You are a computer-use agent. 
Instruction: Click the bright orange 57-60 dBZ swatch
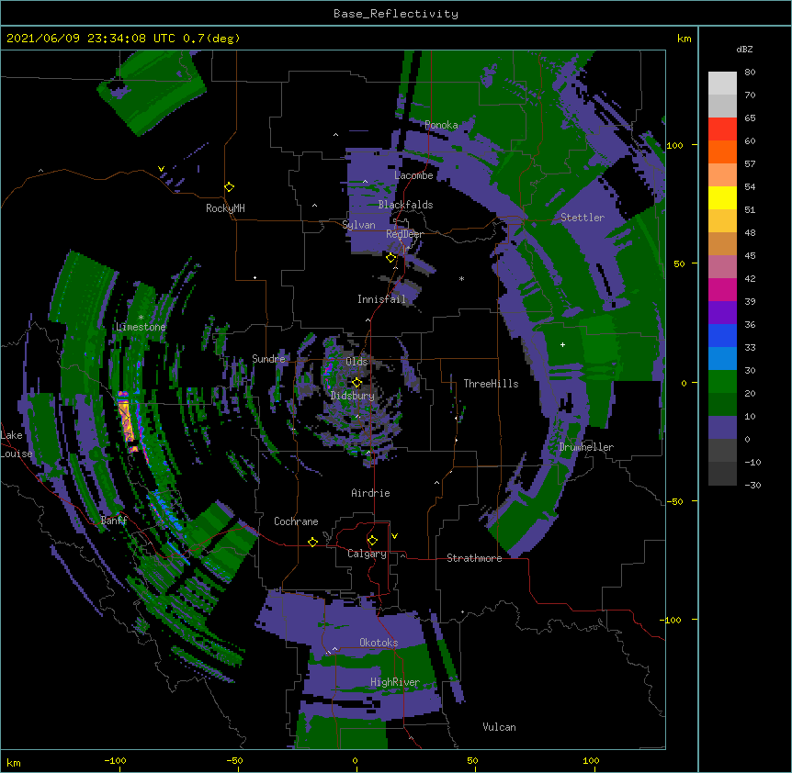[722, 151]
